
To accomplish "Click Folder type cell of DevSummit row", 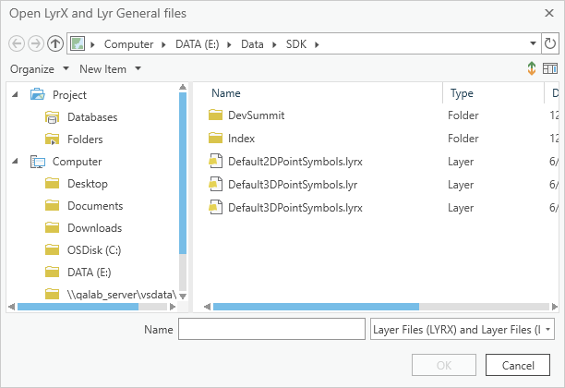I will coord(463,115).
